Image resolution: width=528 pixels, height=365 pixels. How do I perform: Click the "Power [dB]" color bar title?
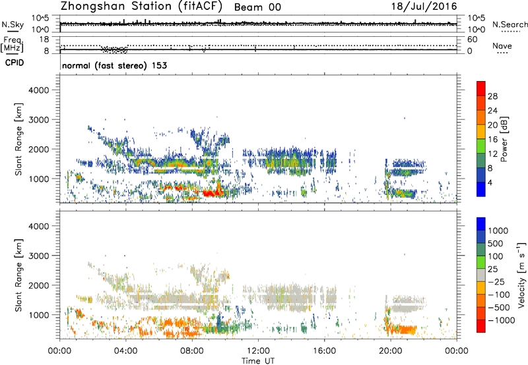pyautogui.click(x=504, y=139)
